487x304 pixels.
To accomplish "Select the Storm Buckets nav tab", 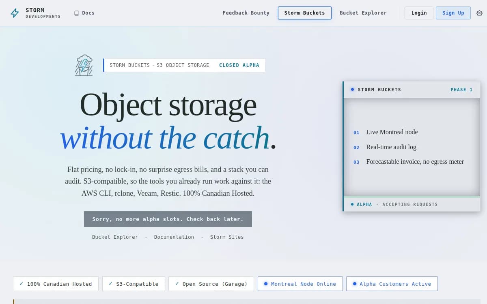I will 305,13.
